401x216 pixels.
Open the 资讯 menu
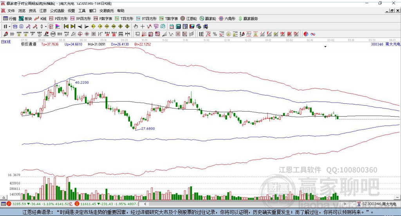tap(32, 11)
